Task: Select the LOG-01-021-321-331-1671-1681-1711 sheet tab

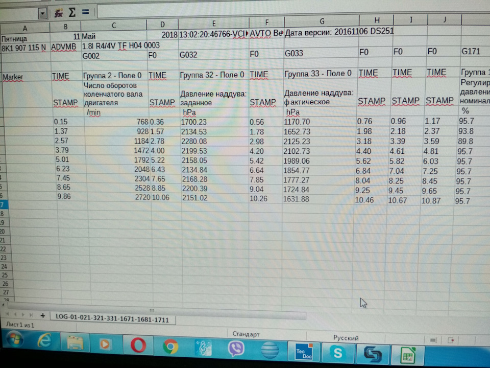Action: pyautogui.click(x=113, y=319)
